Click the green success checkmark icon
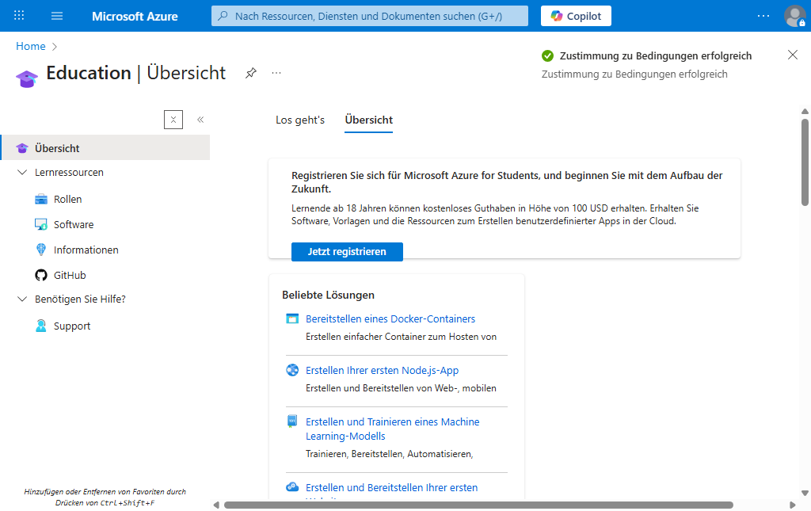This screenshot has width=811, height=511. (547, 55)
